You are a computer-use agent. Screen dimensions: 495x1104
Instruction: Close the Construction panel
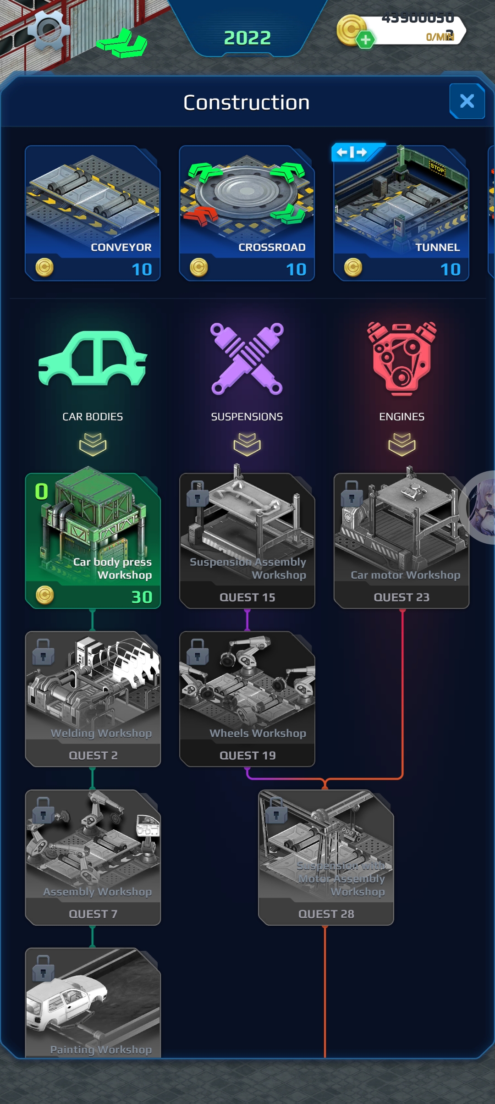(x=467, y=101)
